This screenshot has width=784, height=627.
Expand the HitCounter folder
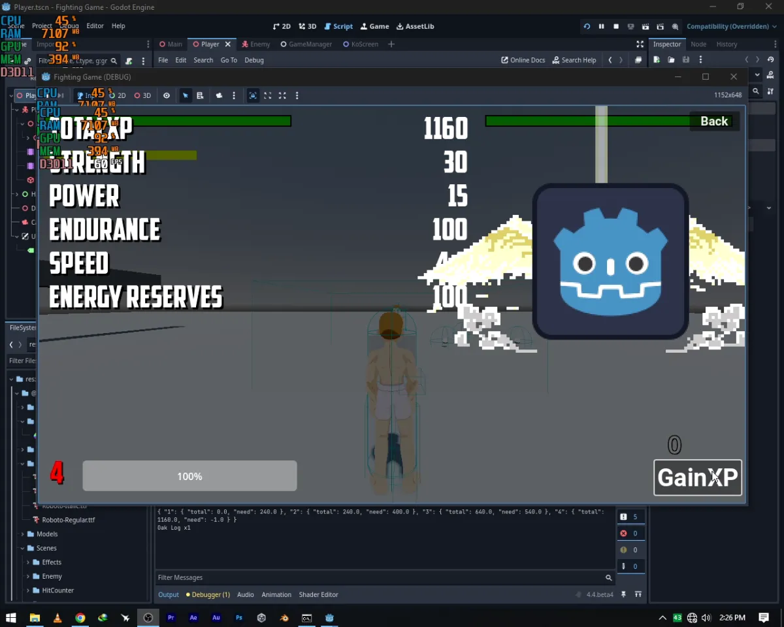28,590
